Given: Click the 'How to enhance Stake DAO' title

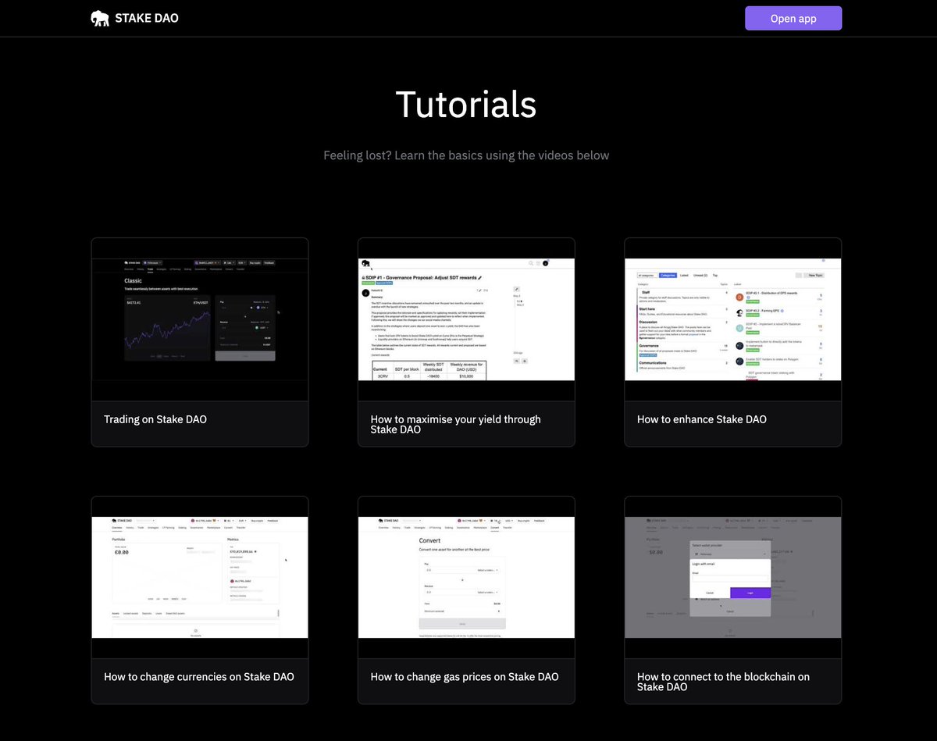Looking at the screenshot, I should click(702, 419).
